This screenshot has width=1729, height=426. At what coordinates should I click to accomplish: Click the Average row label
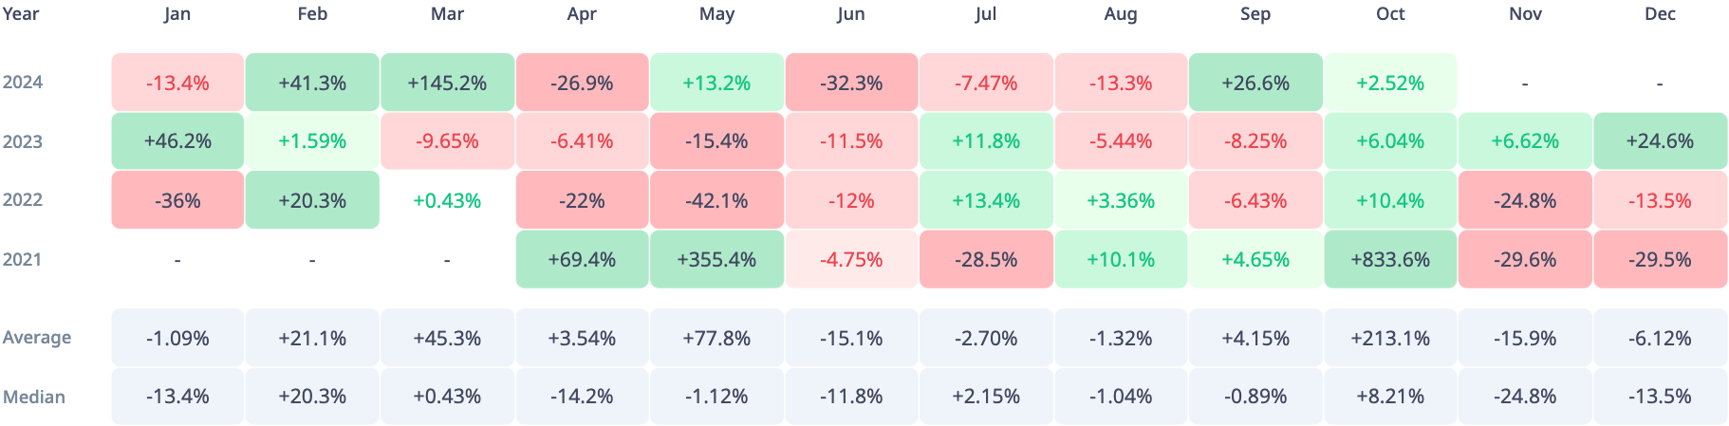point(37,338)
